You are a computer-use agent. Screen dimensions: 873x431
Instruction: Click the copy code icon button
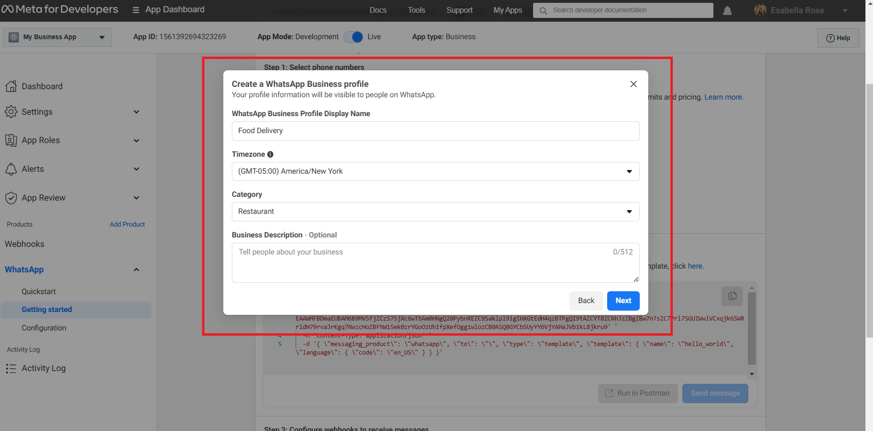pyautogui.click(x=732, y=296)
